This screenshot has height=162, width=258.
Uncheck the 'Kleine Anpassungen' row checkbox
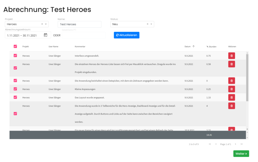pos(15,89)
